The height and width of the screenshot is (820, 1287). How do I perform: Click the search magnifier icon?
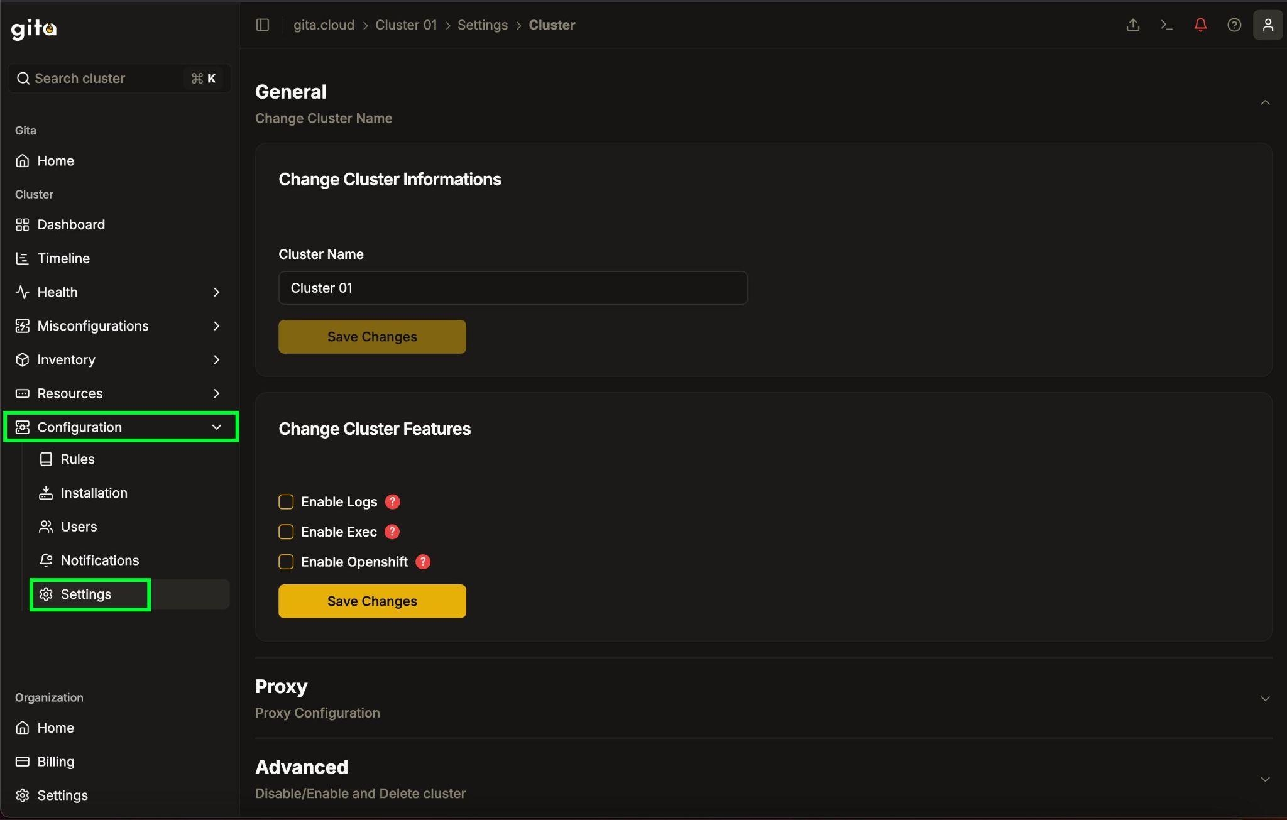point(23,79)
